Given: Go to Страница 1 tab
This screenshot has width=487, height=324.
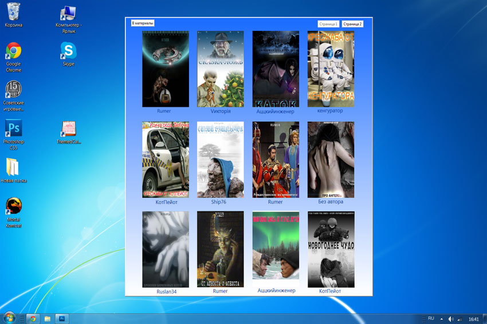Looking at the screenshot, I should (x=328, y=24).
